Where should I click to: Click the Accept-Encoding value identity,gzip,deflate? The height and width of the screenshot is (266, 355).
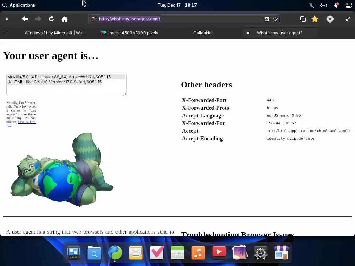pos(291,138)
